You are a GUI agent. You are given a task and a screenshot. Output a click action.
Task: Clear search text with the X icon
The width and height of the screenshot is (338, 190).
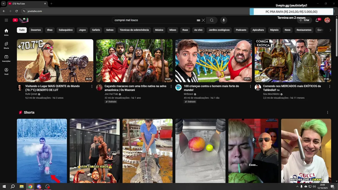pyautogui.click(x=203, y=20)
